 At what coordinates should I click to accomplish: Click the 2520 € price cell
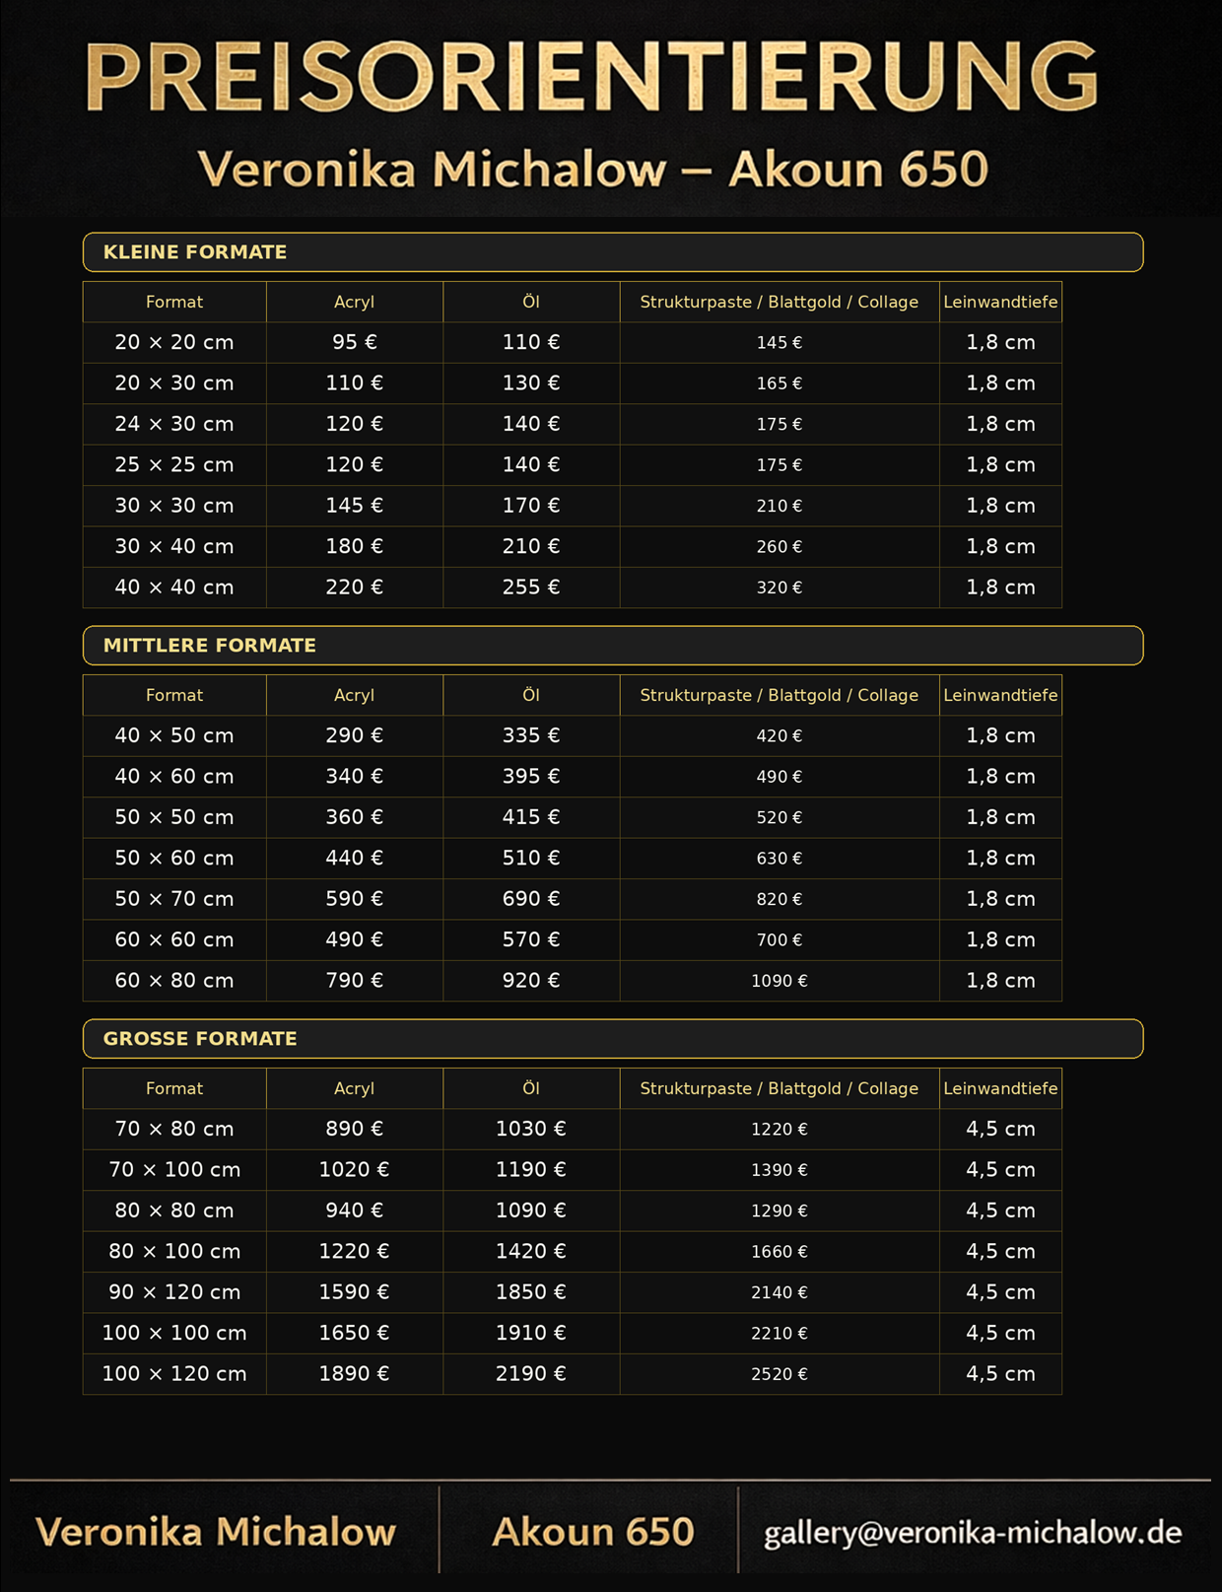point(779,1374)
